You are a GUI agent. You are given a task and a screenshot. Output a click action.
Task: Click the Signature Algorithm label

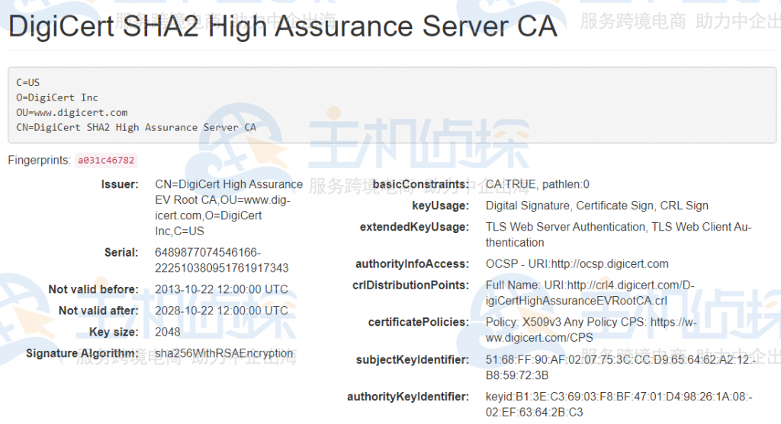coord(82,353)
